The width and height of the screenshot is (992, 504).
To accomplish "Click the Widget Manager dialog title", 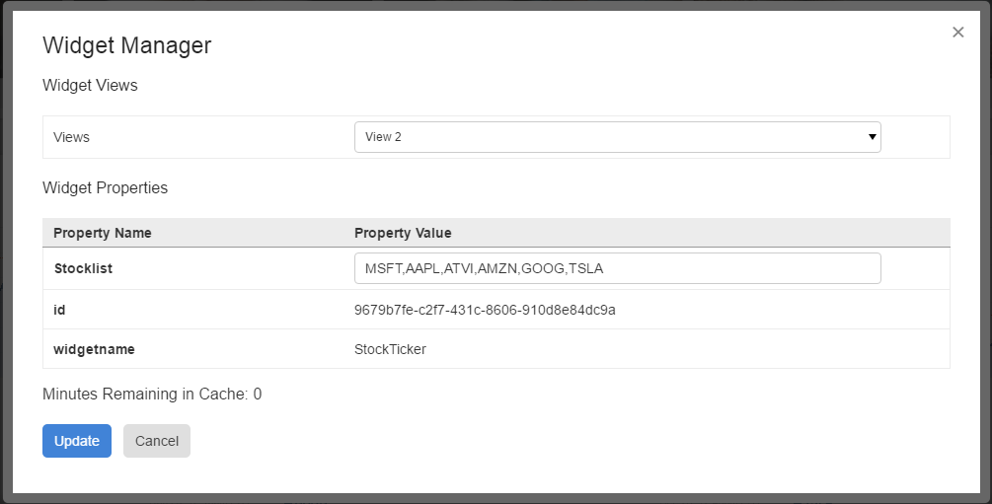I will [126, 44].
